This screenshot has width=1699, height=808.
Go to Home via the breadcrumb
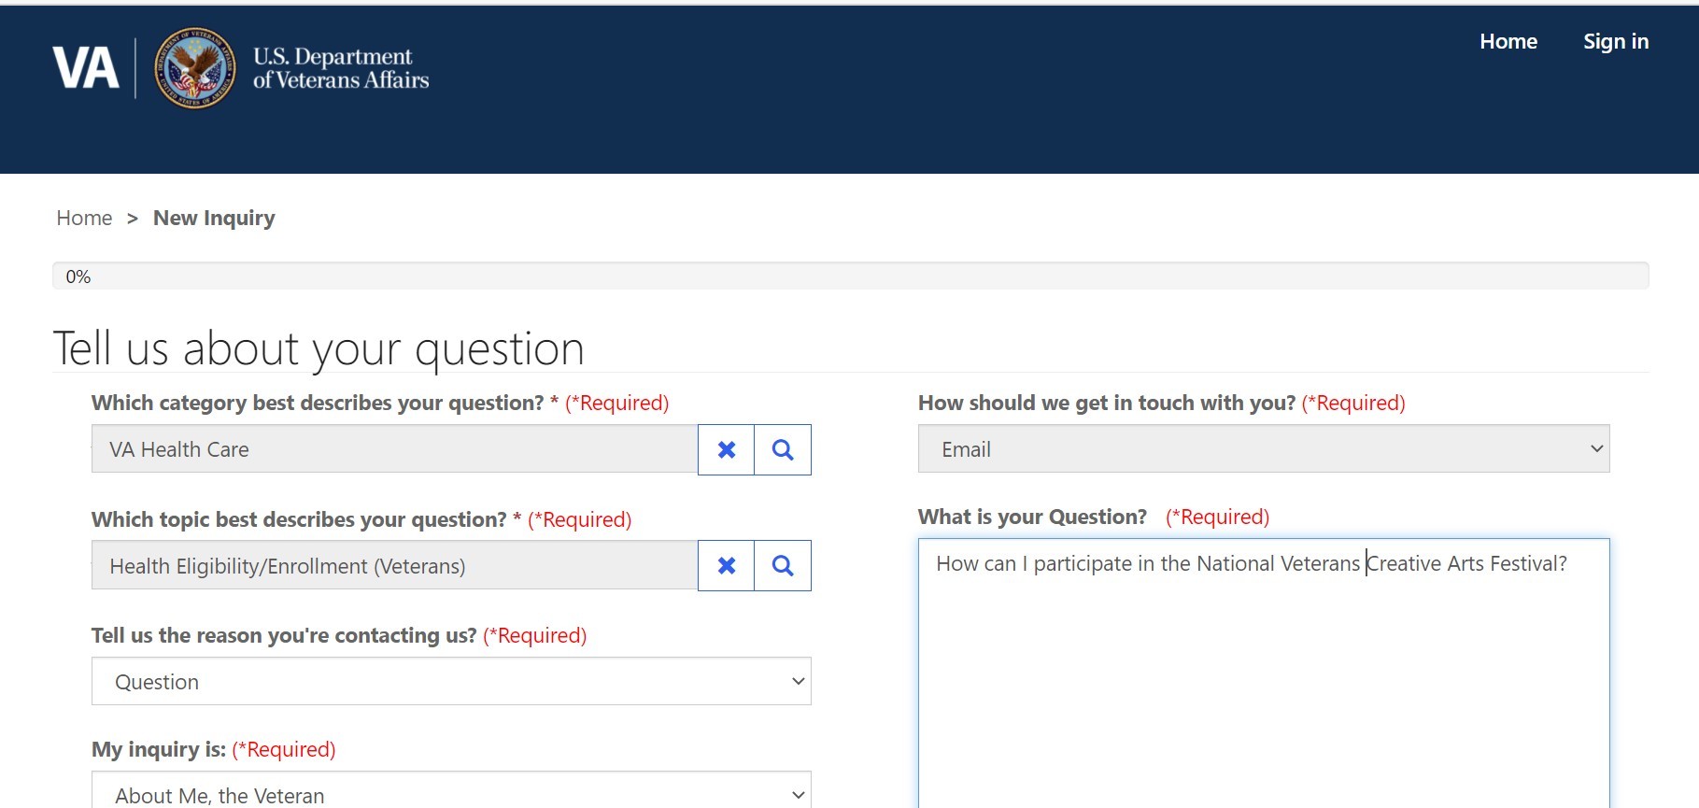coord(84,218)
